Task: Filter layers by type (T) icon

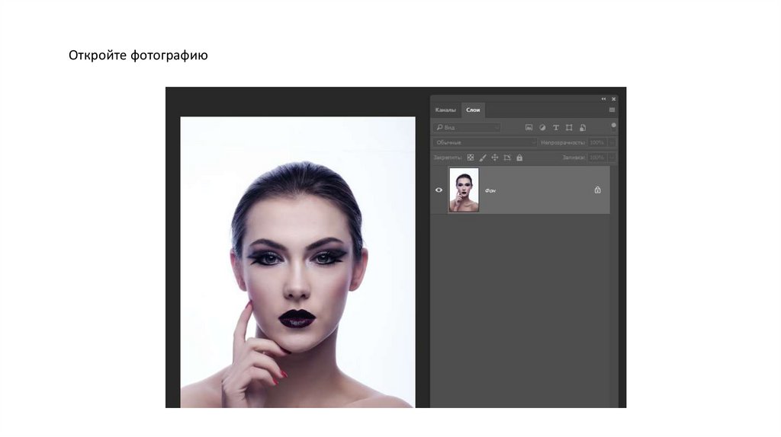Action: 556,128
